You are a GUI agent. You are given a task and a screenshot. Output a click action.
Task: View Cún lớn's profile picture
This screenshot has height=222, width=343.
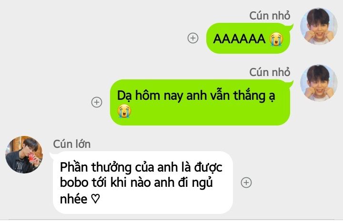pos(24,154)
